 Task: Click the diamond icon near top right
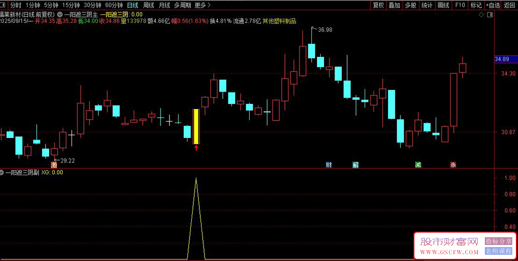point(481,15)
